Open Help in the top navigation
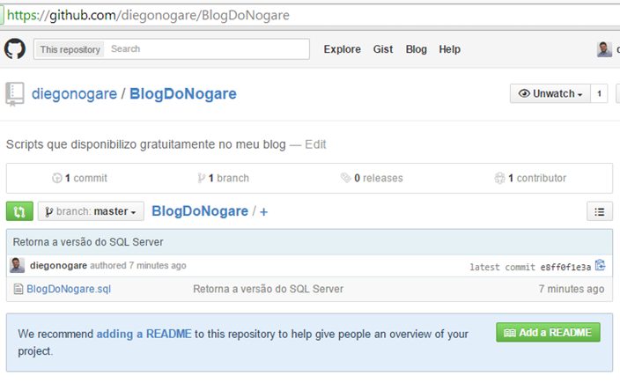The image size is (620, 383). [x=449, y=49]
